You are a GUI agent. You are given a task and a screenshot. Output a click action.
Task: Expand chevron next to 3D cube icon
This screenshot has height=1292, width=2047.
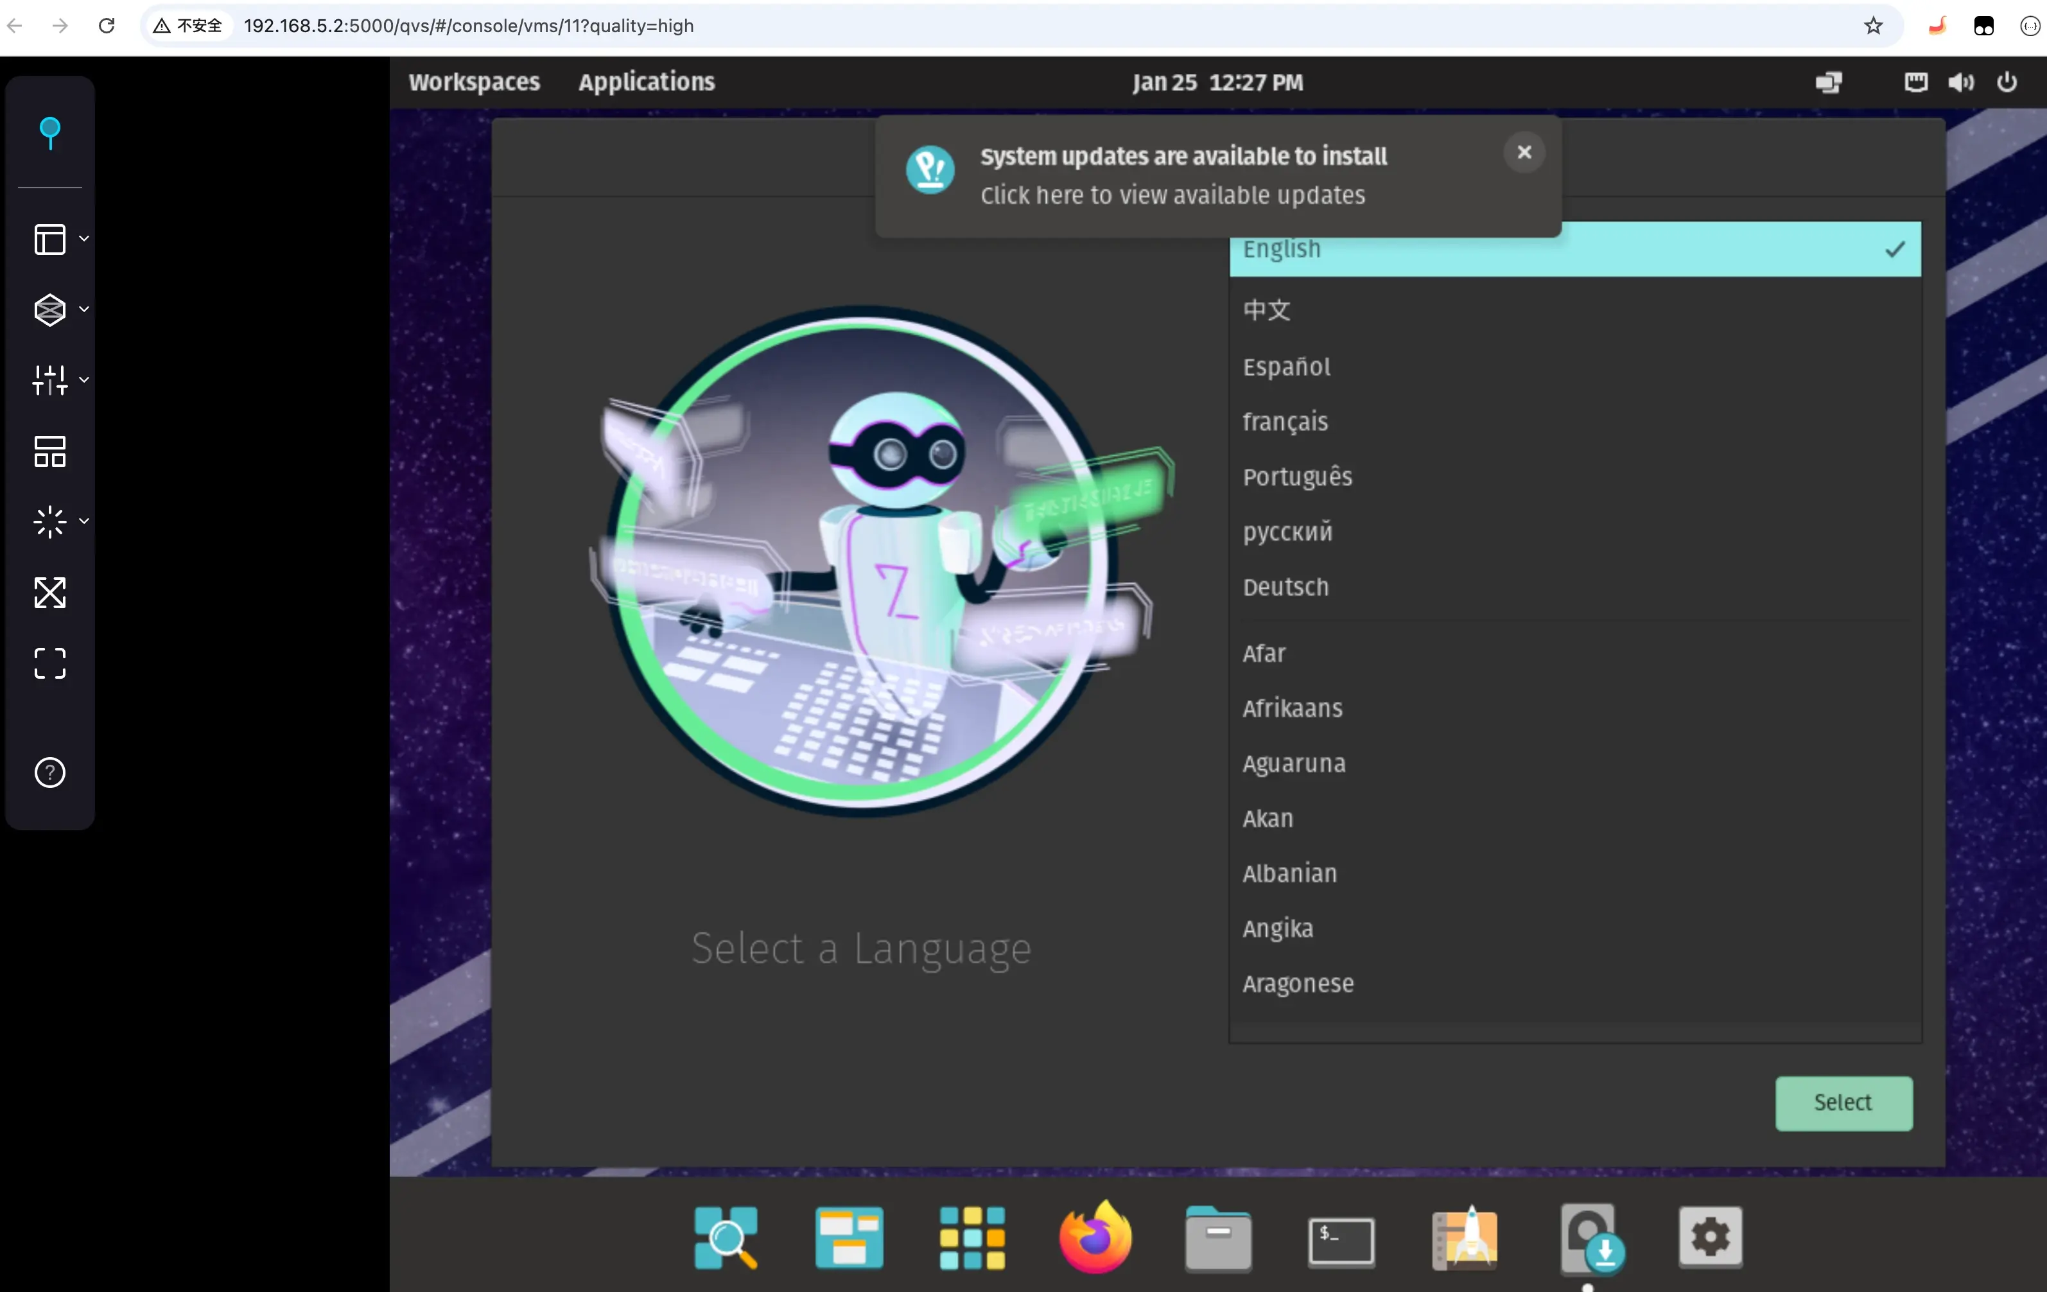[x=84, y=310]
